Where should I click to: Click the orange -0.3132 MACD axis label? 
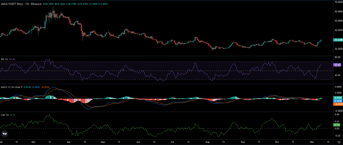338,104
